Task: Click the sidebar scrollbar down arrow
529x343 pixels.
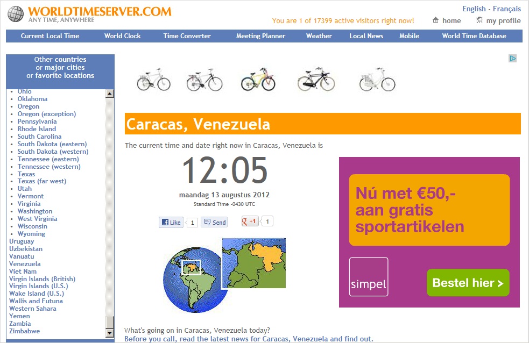Action: (110, 333)
